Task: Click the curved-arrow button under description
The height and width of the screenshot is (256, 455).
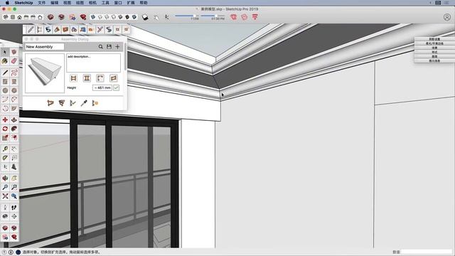Action: click(x=100, y=78)
